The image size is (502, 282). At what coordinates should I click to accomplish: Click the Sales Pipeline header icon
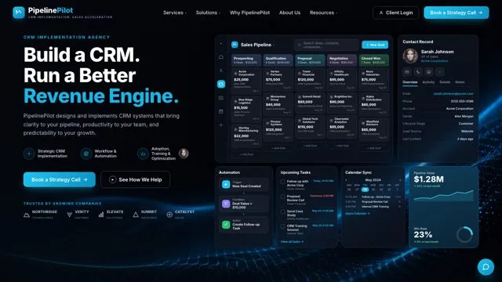235,45
